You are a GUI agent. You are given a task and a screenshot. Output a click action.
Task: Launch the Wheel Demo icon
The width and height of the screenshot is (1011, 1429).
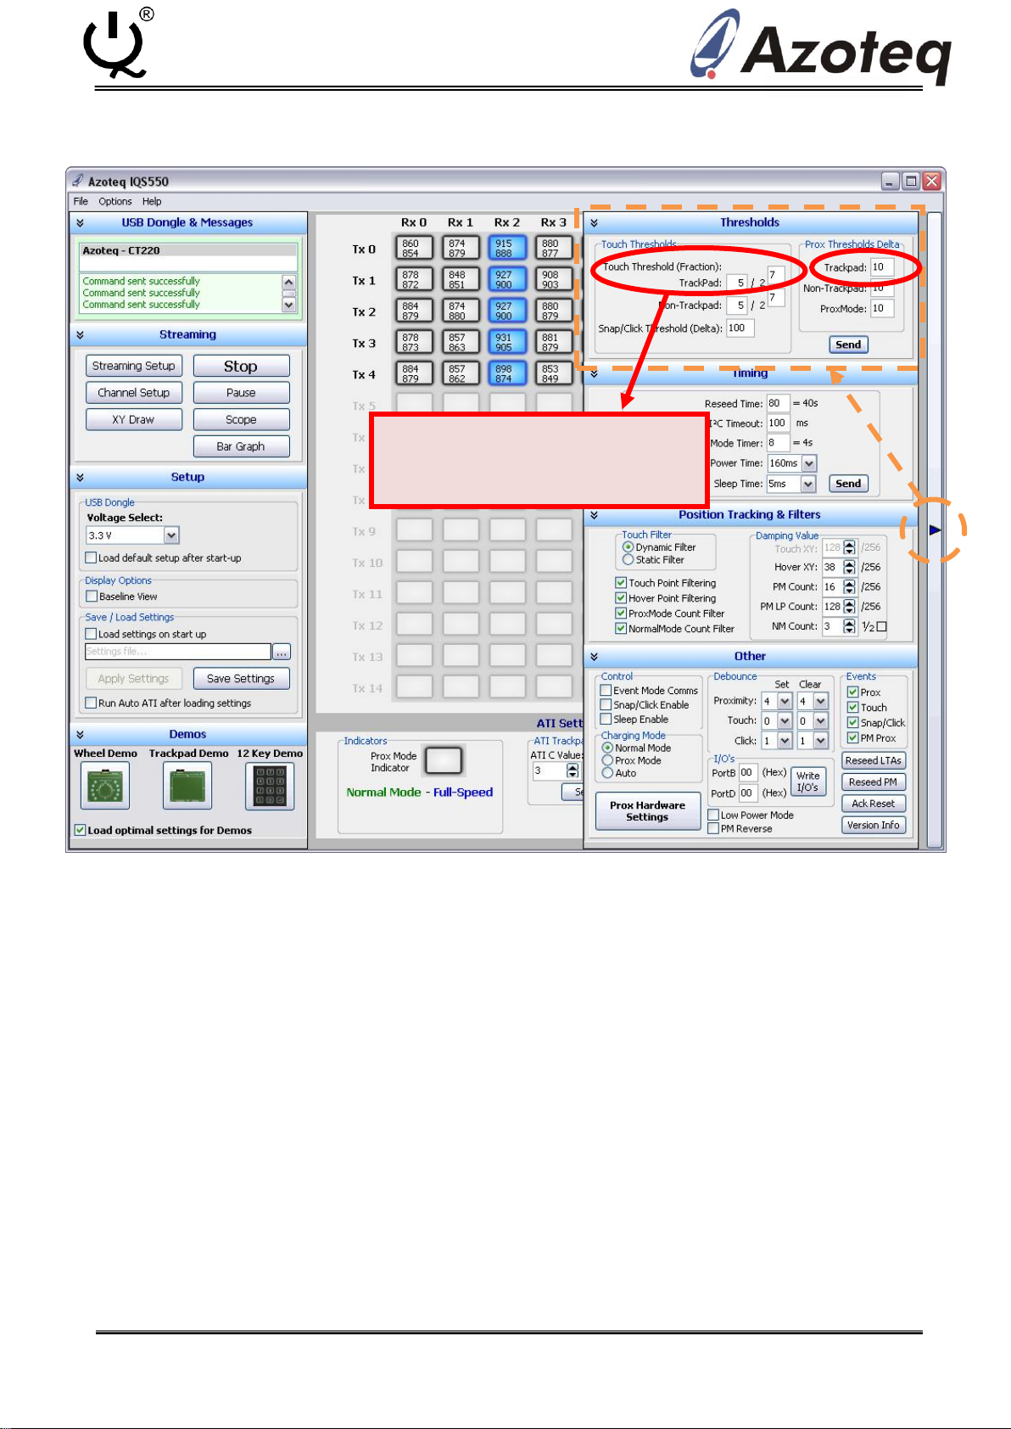tap(105, 786)
